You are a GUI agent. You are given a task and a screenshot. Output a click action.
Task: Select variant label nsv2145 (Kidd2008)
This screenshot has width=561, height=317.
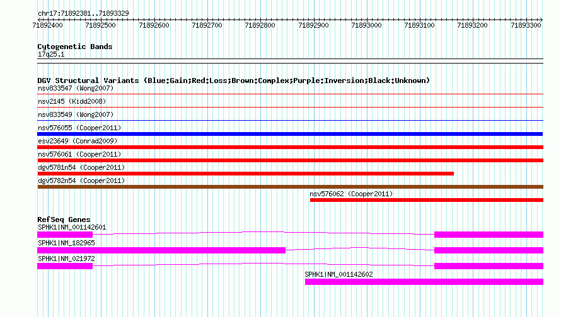coord(72,101)
